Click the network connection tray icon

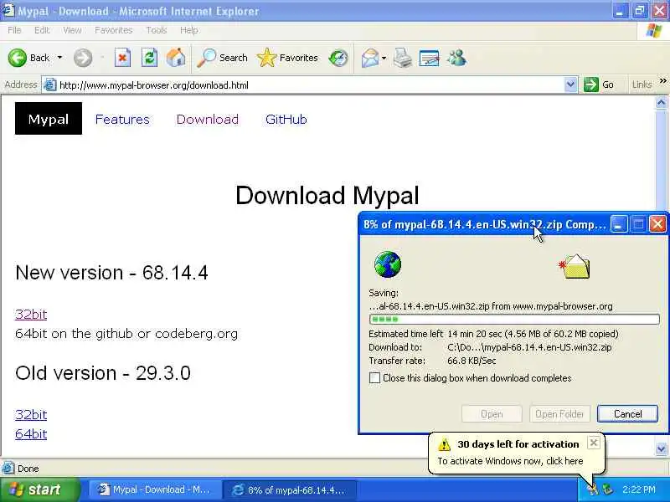coord(607,489)
